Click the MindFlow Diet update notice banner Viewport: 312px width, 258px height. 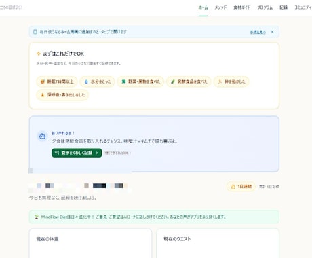tap(154, 217)
